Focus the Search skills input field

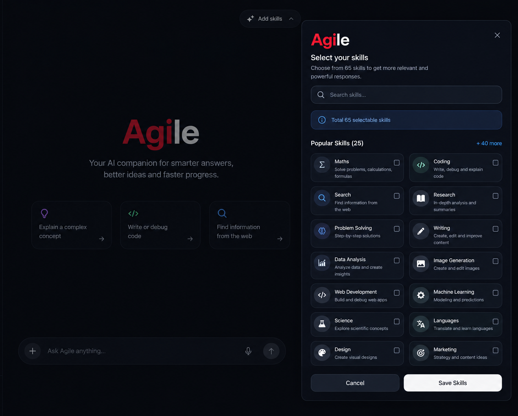pos(406,95)
